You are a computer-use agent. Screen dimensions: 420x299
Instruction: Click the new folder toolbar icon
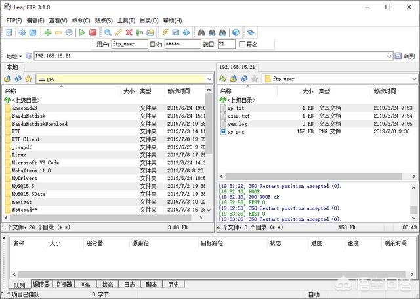[150, 32]
